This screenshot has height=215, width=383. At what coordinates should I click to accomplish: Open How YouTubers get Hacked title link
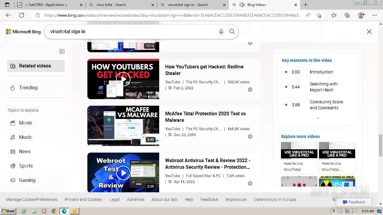(204, 70)
